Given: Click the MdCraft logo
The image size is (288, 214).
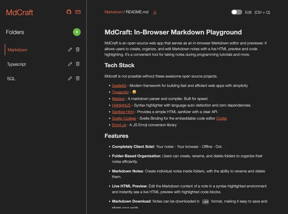Looking at the screenshot, I should coord(20,13).
